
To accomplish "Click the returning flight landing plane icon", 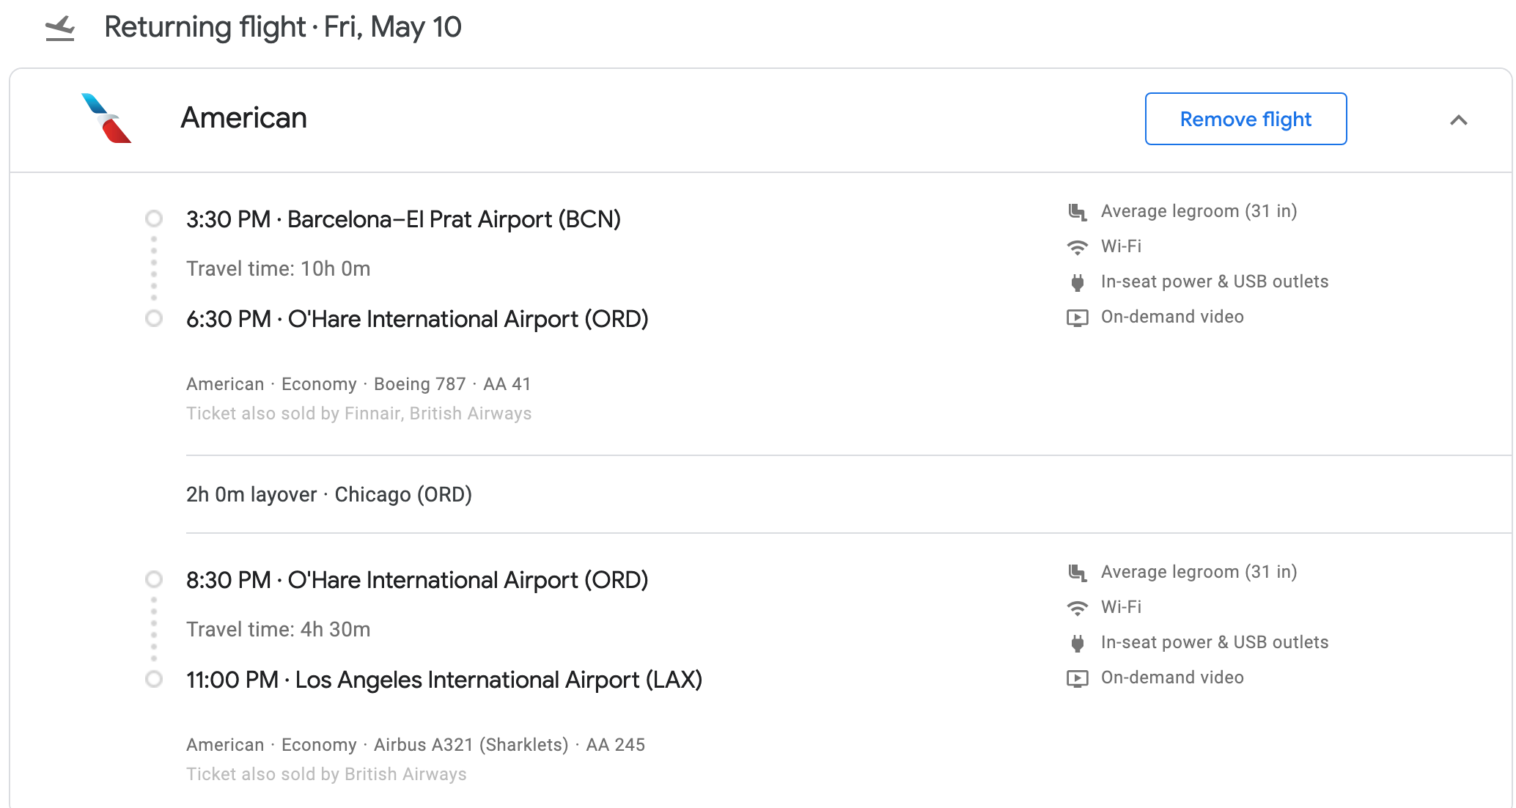I will [60, 29].
